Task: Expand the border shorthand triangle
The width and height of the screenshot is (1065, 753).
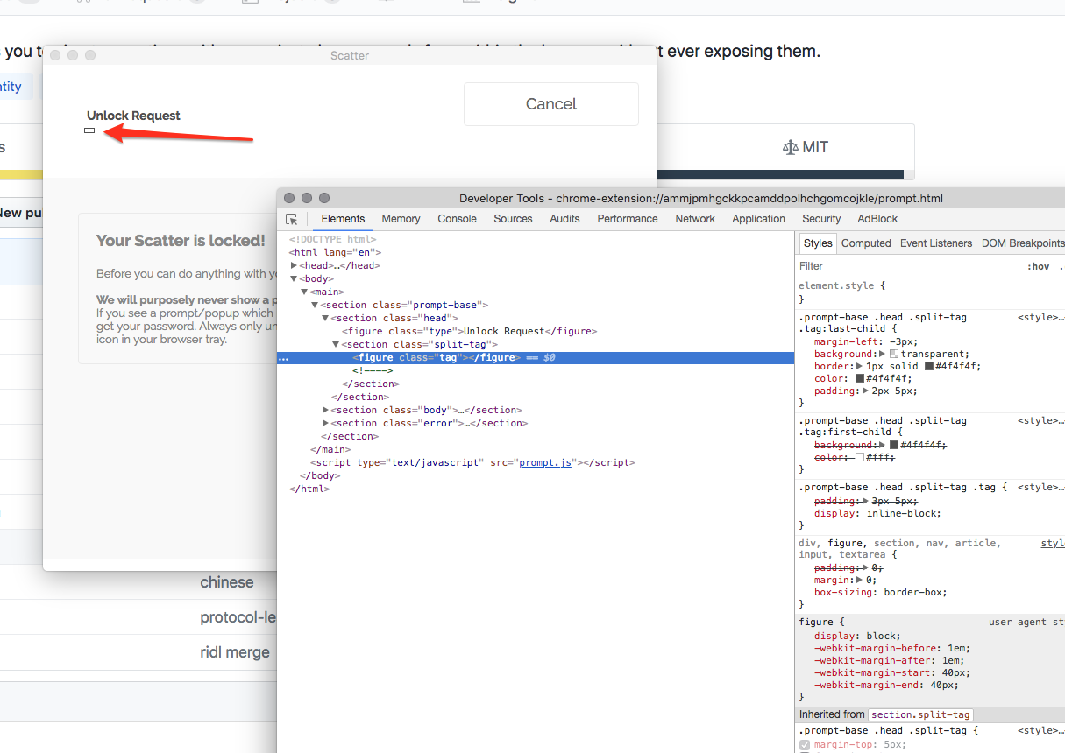Action: coord(858,366)
